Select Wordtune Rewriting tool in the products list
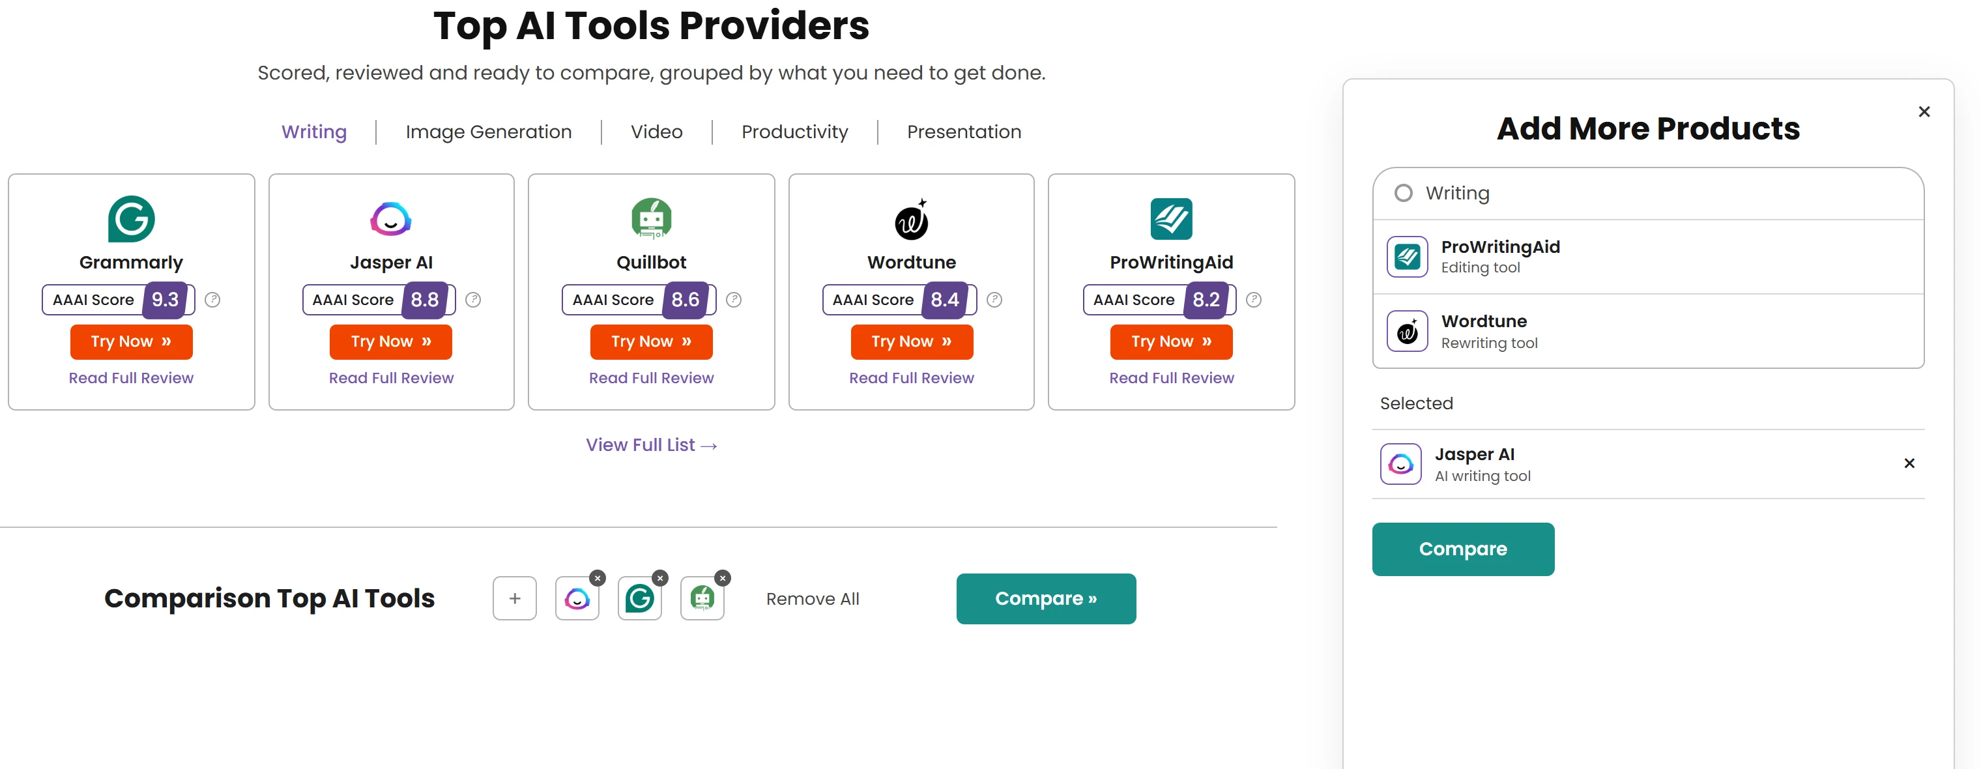 tap(1648, 332)
